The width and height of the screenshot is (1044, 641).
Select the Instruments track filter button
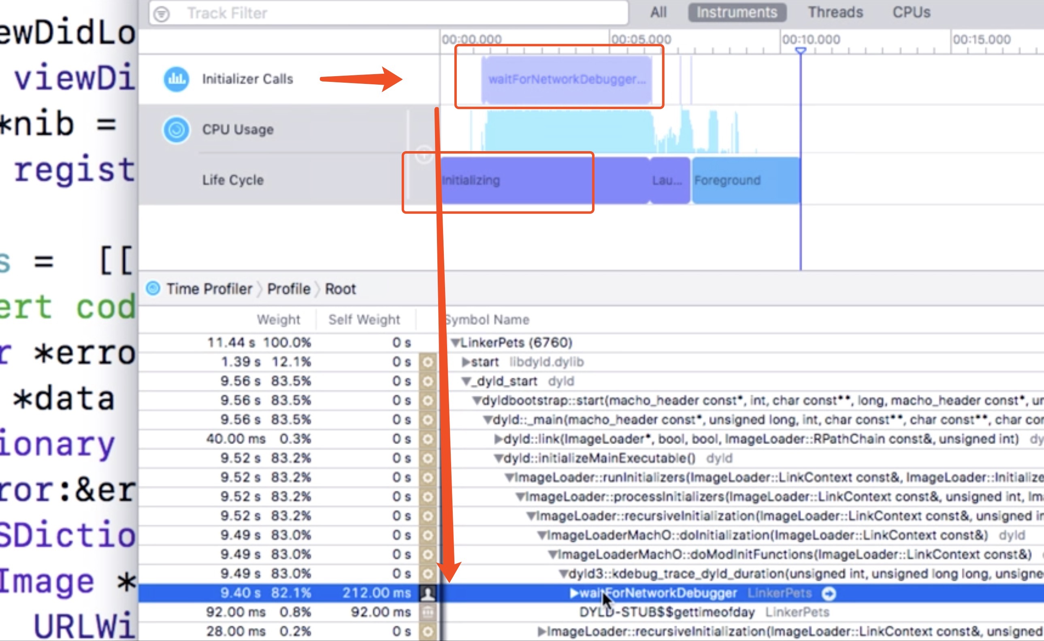pos(737,12)
